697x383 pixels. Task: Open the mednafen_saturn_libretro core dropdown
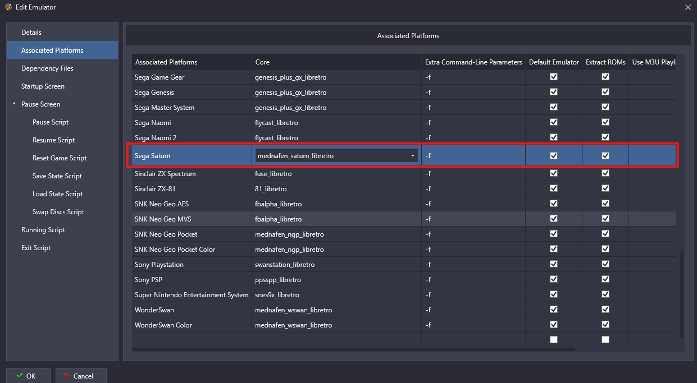tap(336, 156)
